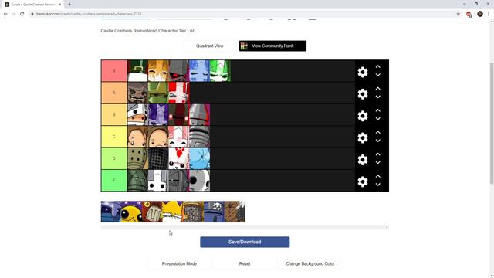Enter Presentation Mode
The image size is (494, 278).
179,263
